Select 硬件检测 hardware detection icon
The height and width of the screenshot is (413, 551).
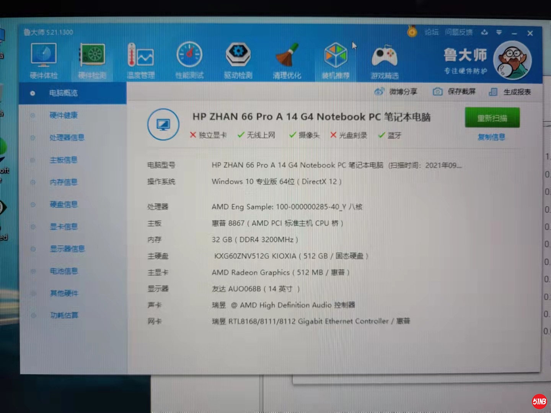(92, 60)
